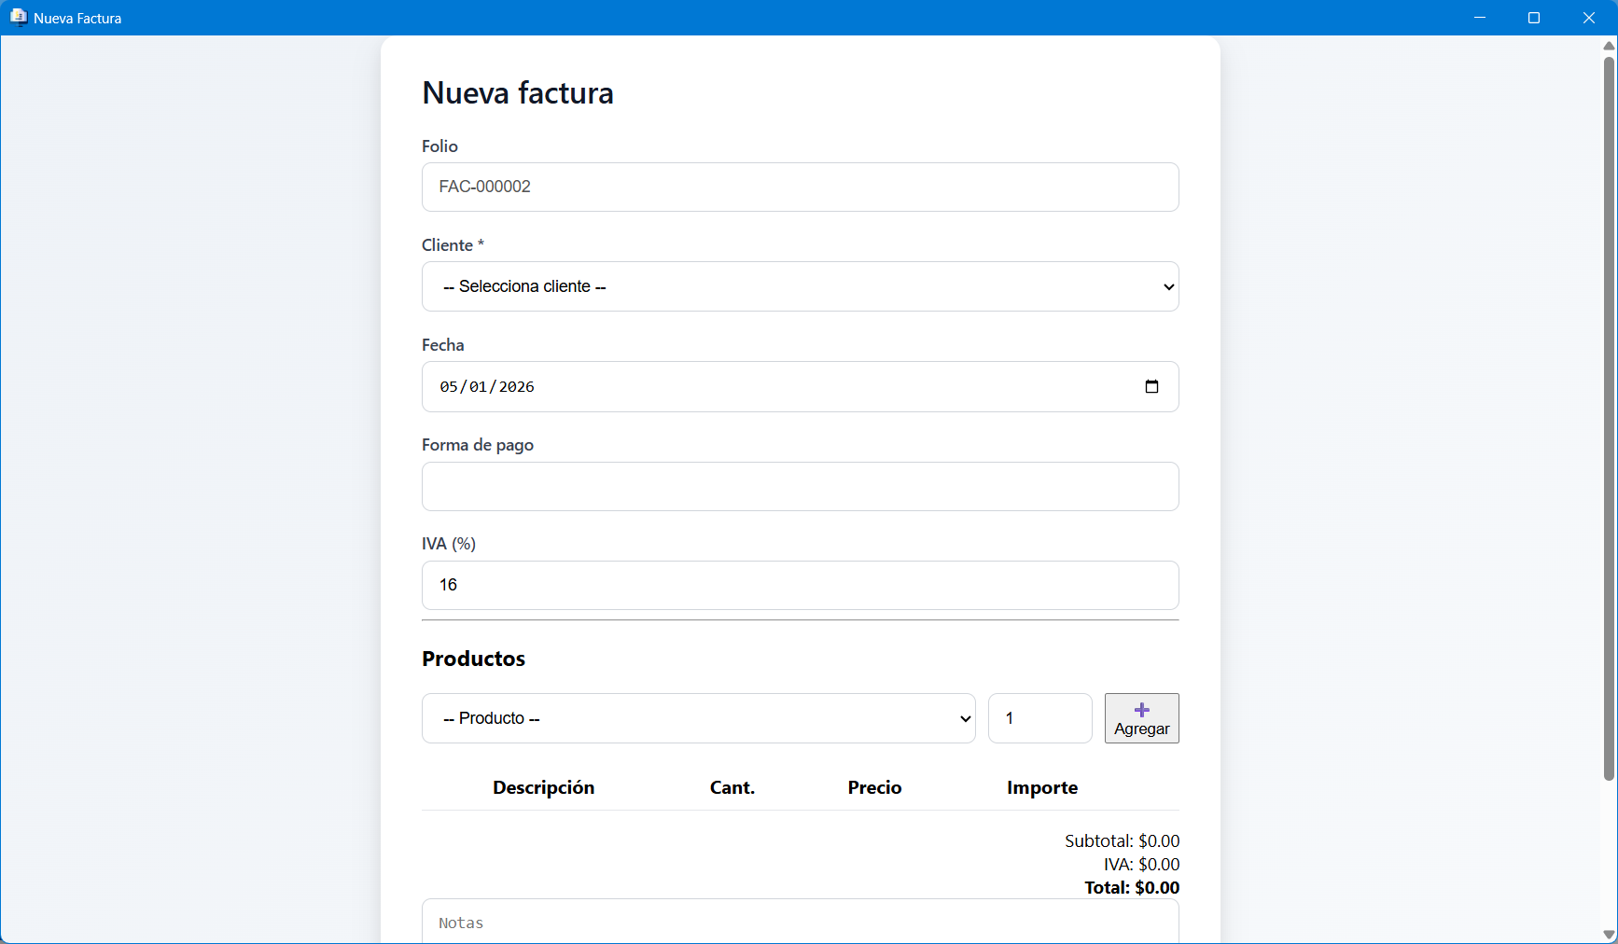Expand the Selecciona cliente dropdown
1618x944 pixels.
coord(800,286)
